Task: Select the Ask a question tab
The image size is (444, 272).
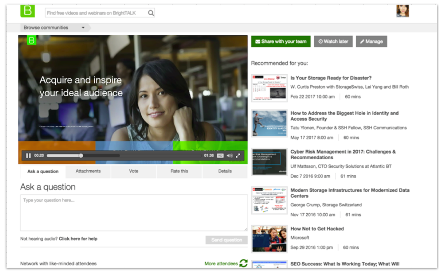Action: pyautogui.click(x=43, y=171)
